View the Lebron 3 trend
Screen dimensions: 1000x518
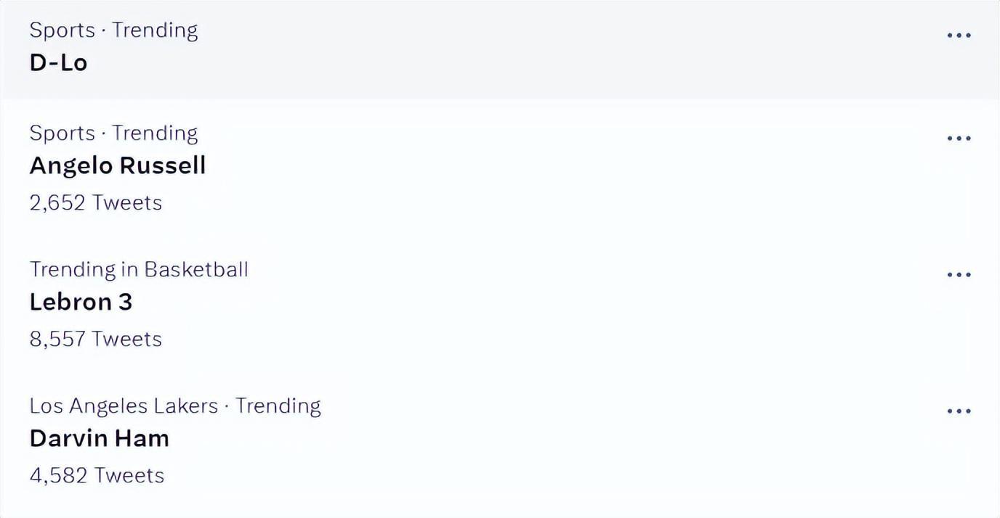(x=81, y=302)
